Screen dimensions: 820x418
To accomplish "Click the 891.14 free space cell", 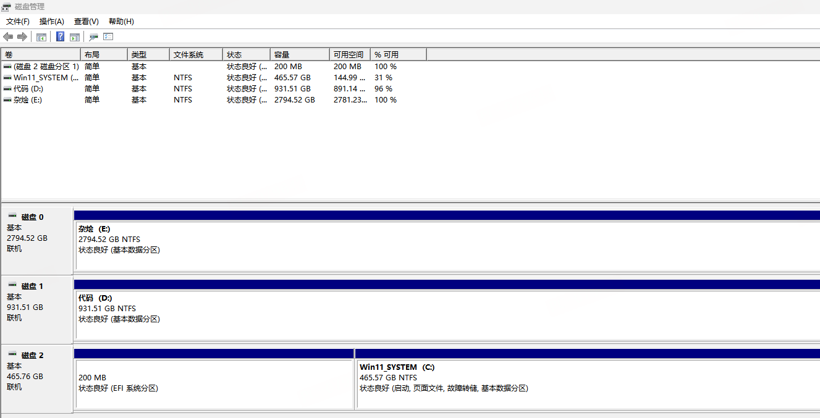I will pyautogui.click(x=350, y=88).
